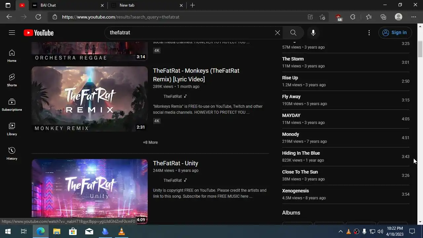Click the magnifier search button

[x=293, y=33]
